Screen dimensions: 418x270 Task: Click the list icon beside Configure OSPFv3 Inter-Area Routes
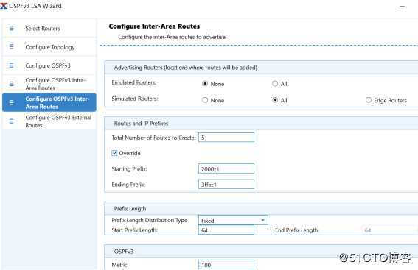(12, 102)
